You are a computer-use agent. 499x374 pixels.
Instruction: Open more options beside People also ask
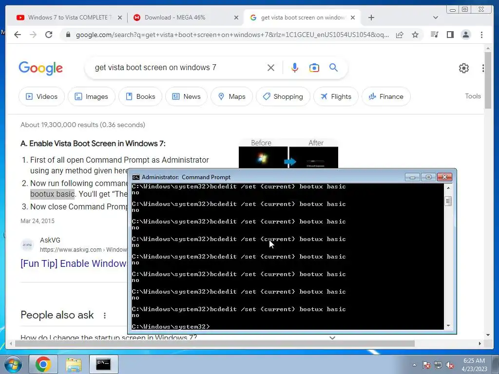104,316
